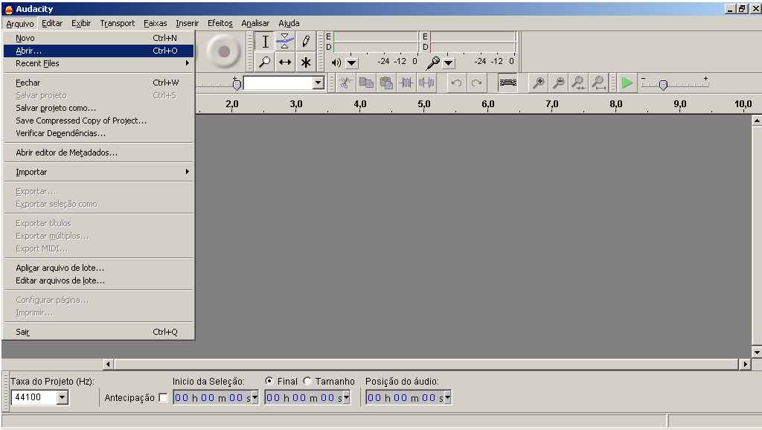Image resolution: width=762 pixels, height=430 pixels.
Task: Open the Analisar menu
Action: point(255,23)
